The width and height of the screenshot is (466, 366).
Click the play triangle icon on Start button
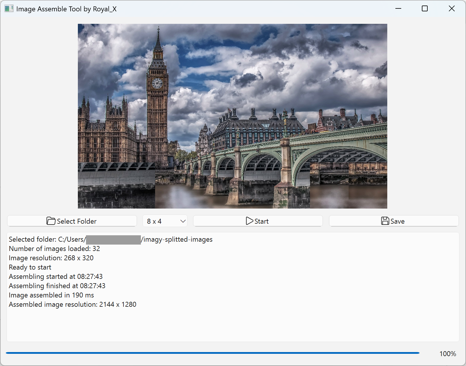[x=249, y=221]
